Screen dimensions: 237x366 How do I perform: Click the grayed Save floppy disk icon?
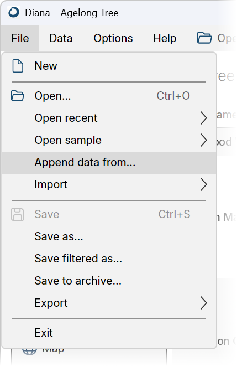pyautogui.click(x=18, y=214)
